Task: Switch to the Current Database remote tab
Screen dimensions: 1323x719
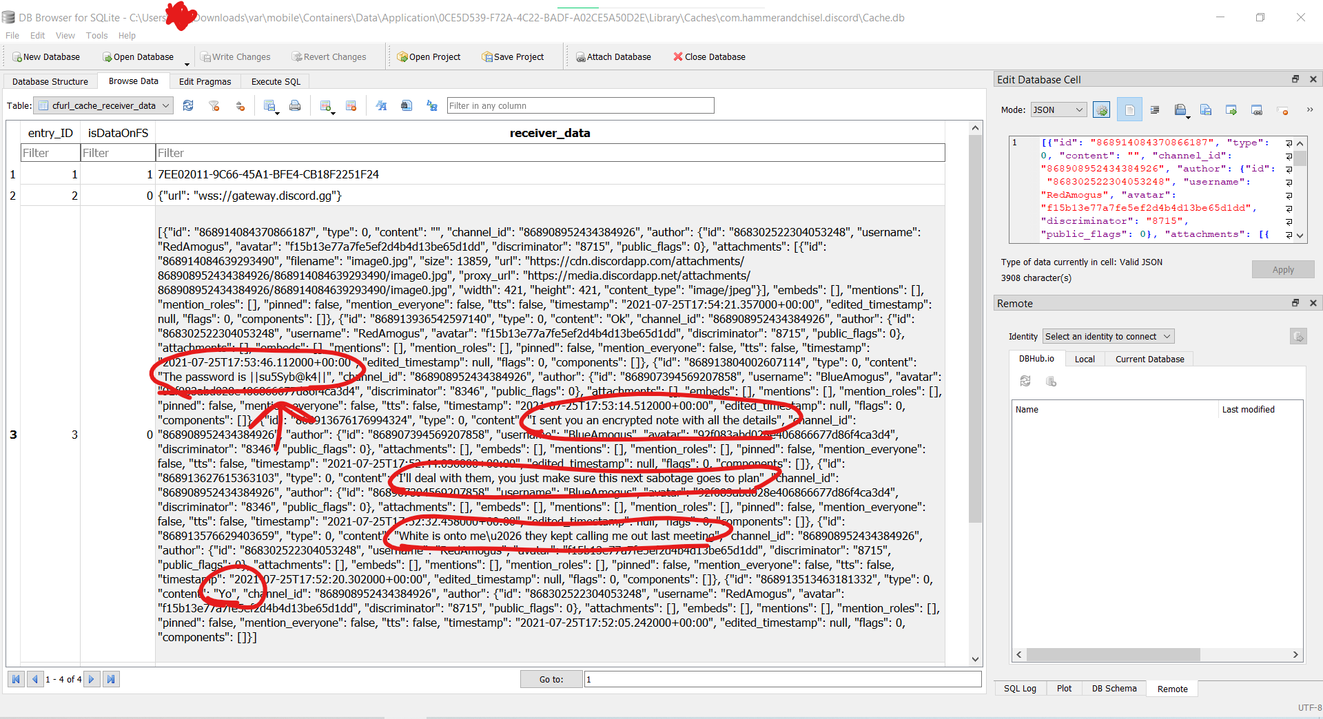Action: click(x=1149, y=359)
